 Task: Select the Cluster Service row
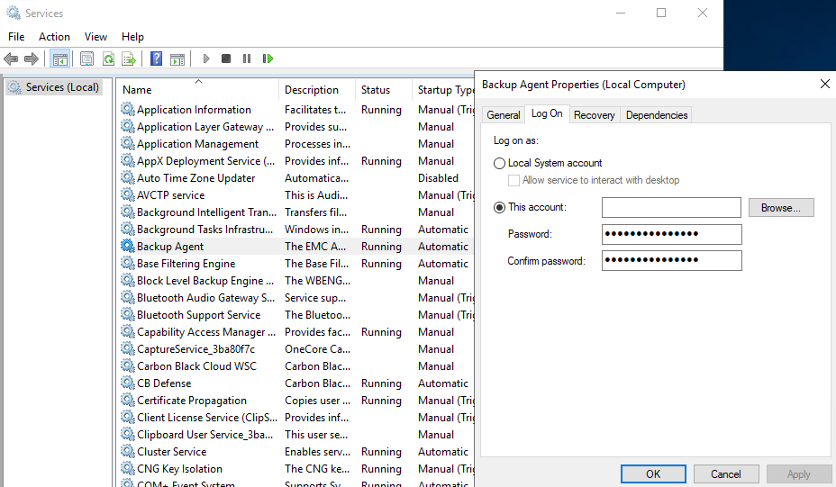tap(171, 452)
